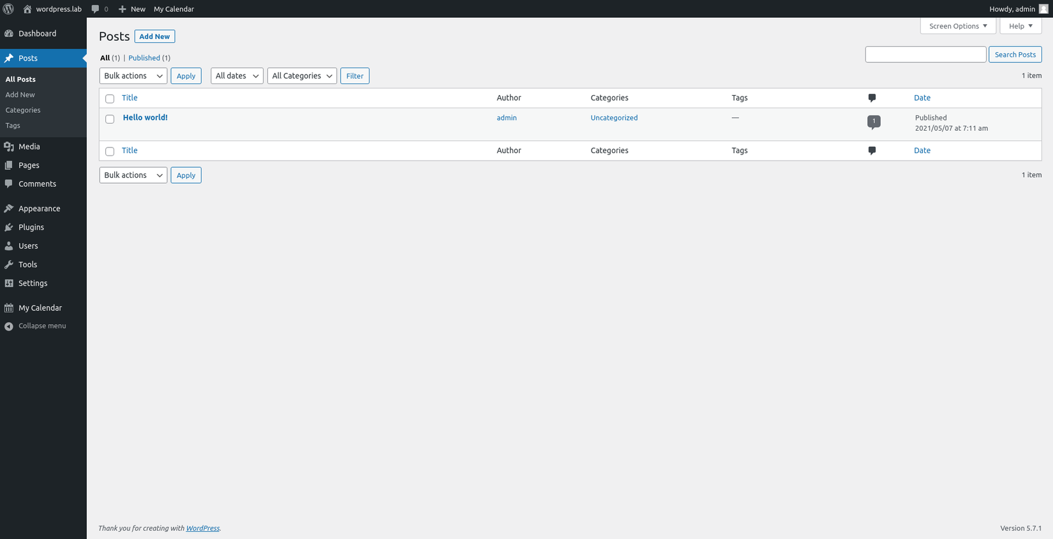
Task: Click the Plugins plug icon in sidebar
Action: tap(9, 227)
